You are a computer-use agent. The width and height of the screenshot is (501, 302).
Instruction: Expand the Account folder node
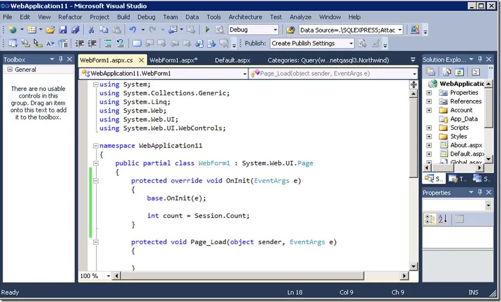click(429, 110)
